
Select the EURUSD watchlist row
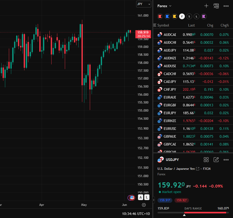coord(193,128)
